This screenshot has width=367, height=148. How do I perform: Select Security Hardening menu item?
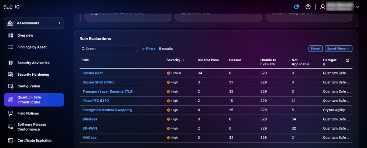pos(34,75)
